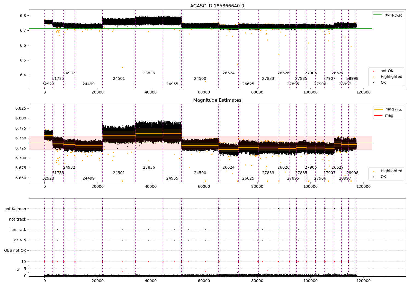Select the mag OBSID legend entry
The image size is (410, 287).
[388, 109]
